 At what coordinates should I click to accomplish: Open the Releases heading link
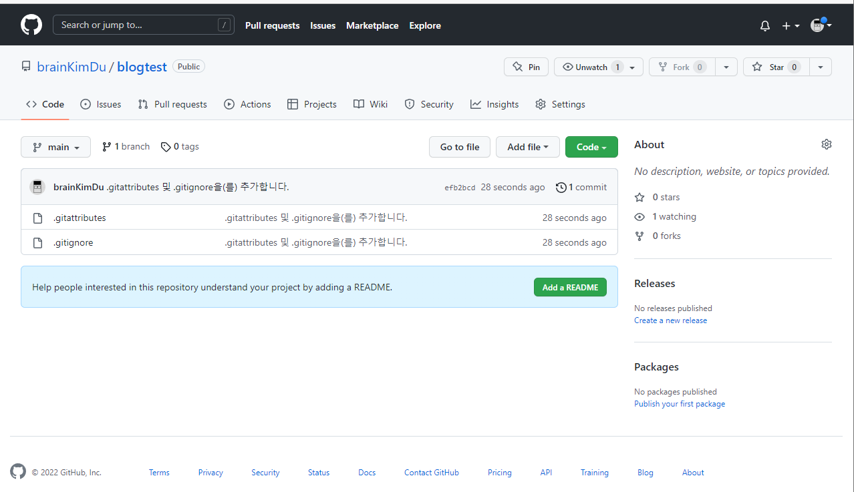pos(655,283)
